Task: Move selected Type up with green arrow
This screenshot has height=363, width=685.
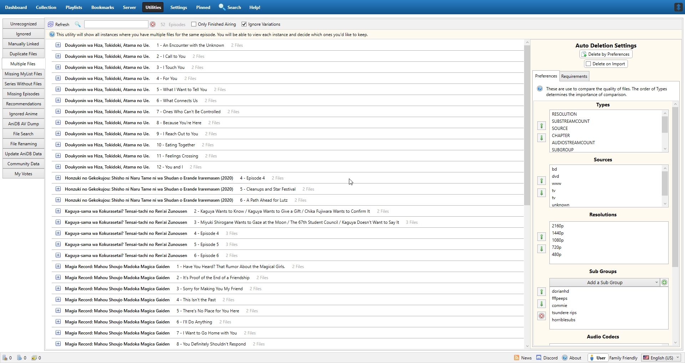Action: [542, 126]
